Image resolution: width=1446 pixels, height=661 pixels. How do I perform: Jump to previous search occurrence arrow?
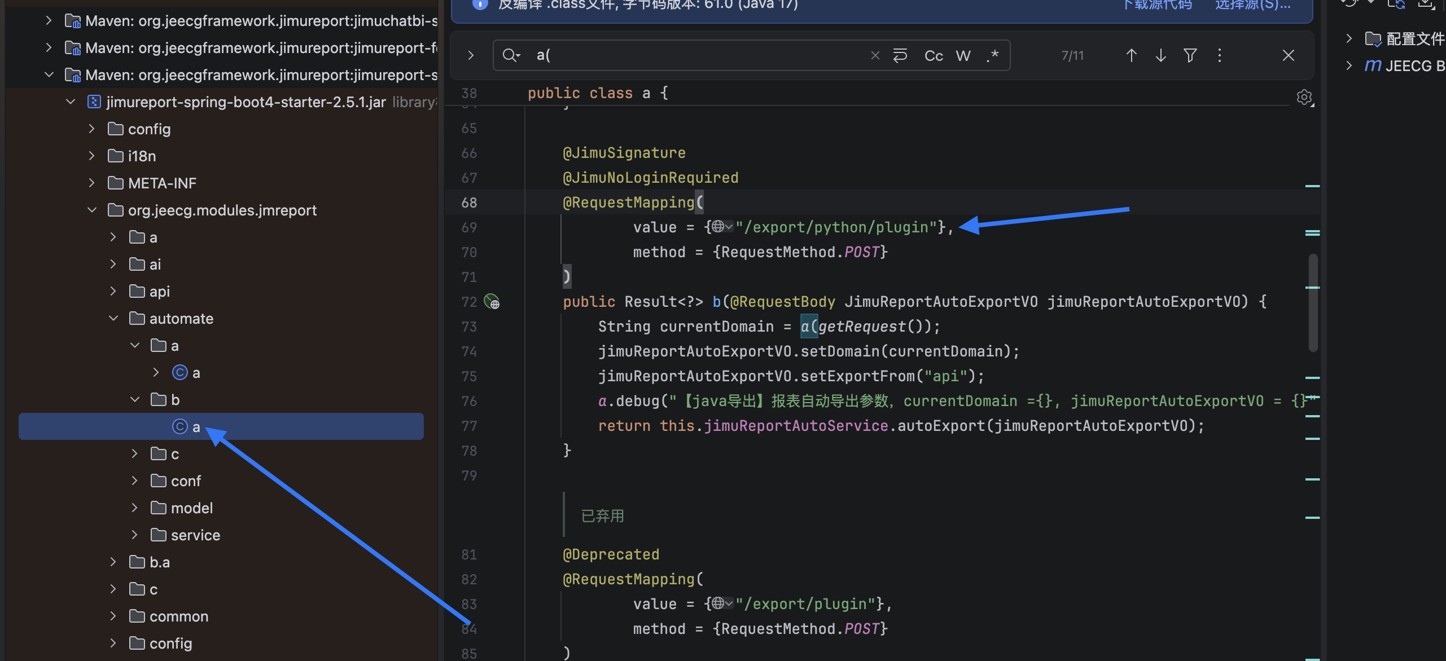[x=1131, y=55]
